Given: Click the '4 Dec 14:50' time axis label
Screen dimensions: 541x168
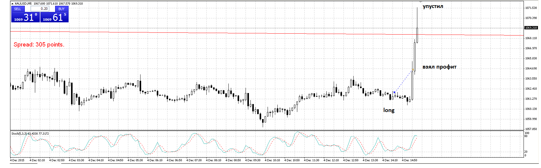Looking at the screenshot, I should coord(409,160).
